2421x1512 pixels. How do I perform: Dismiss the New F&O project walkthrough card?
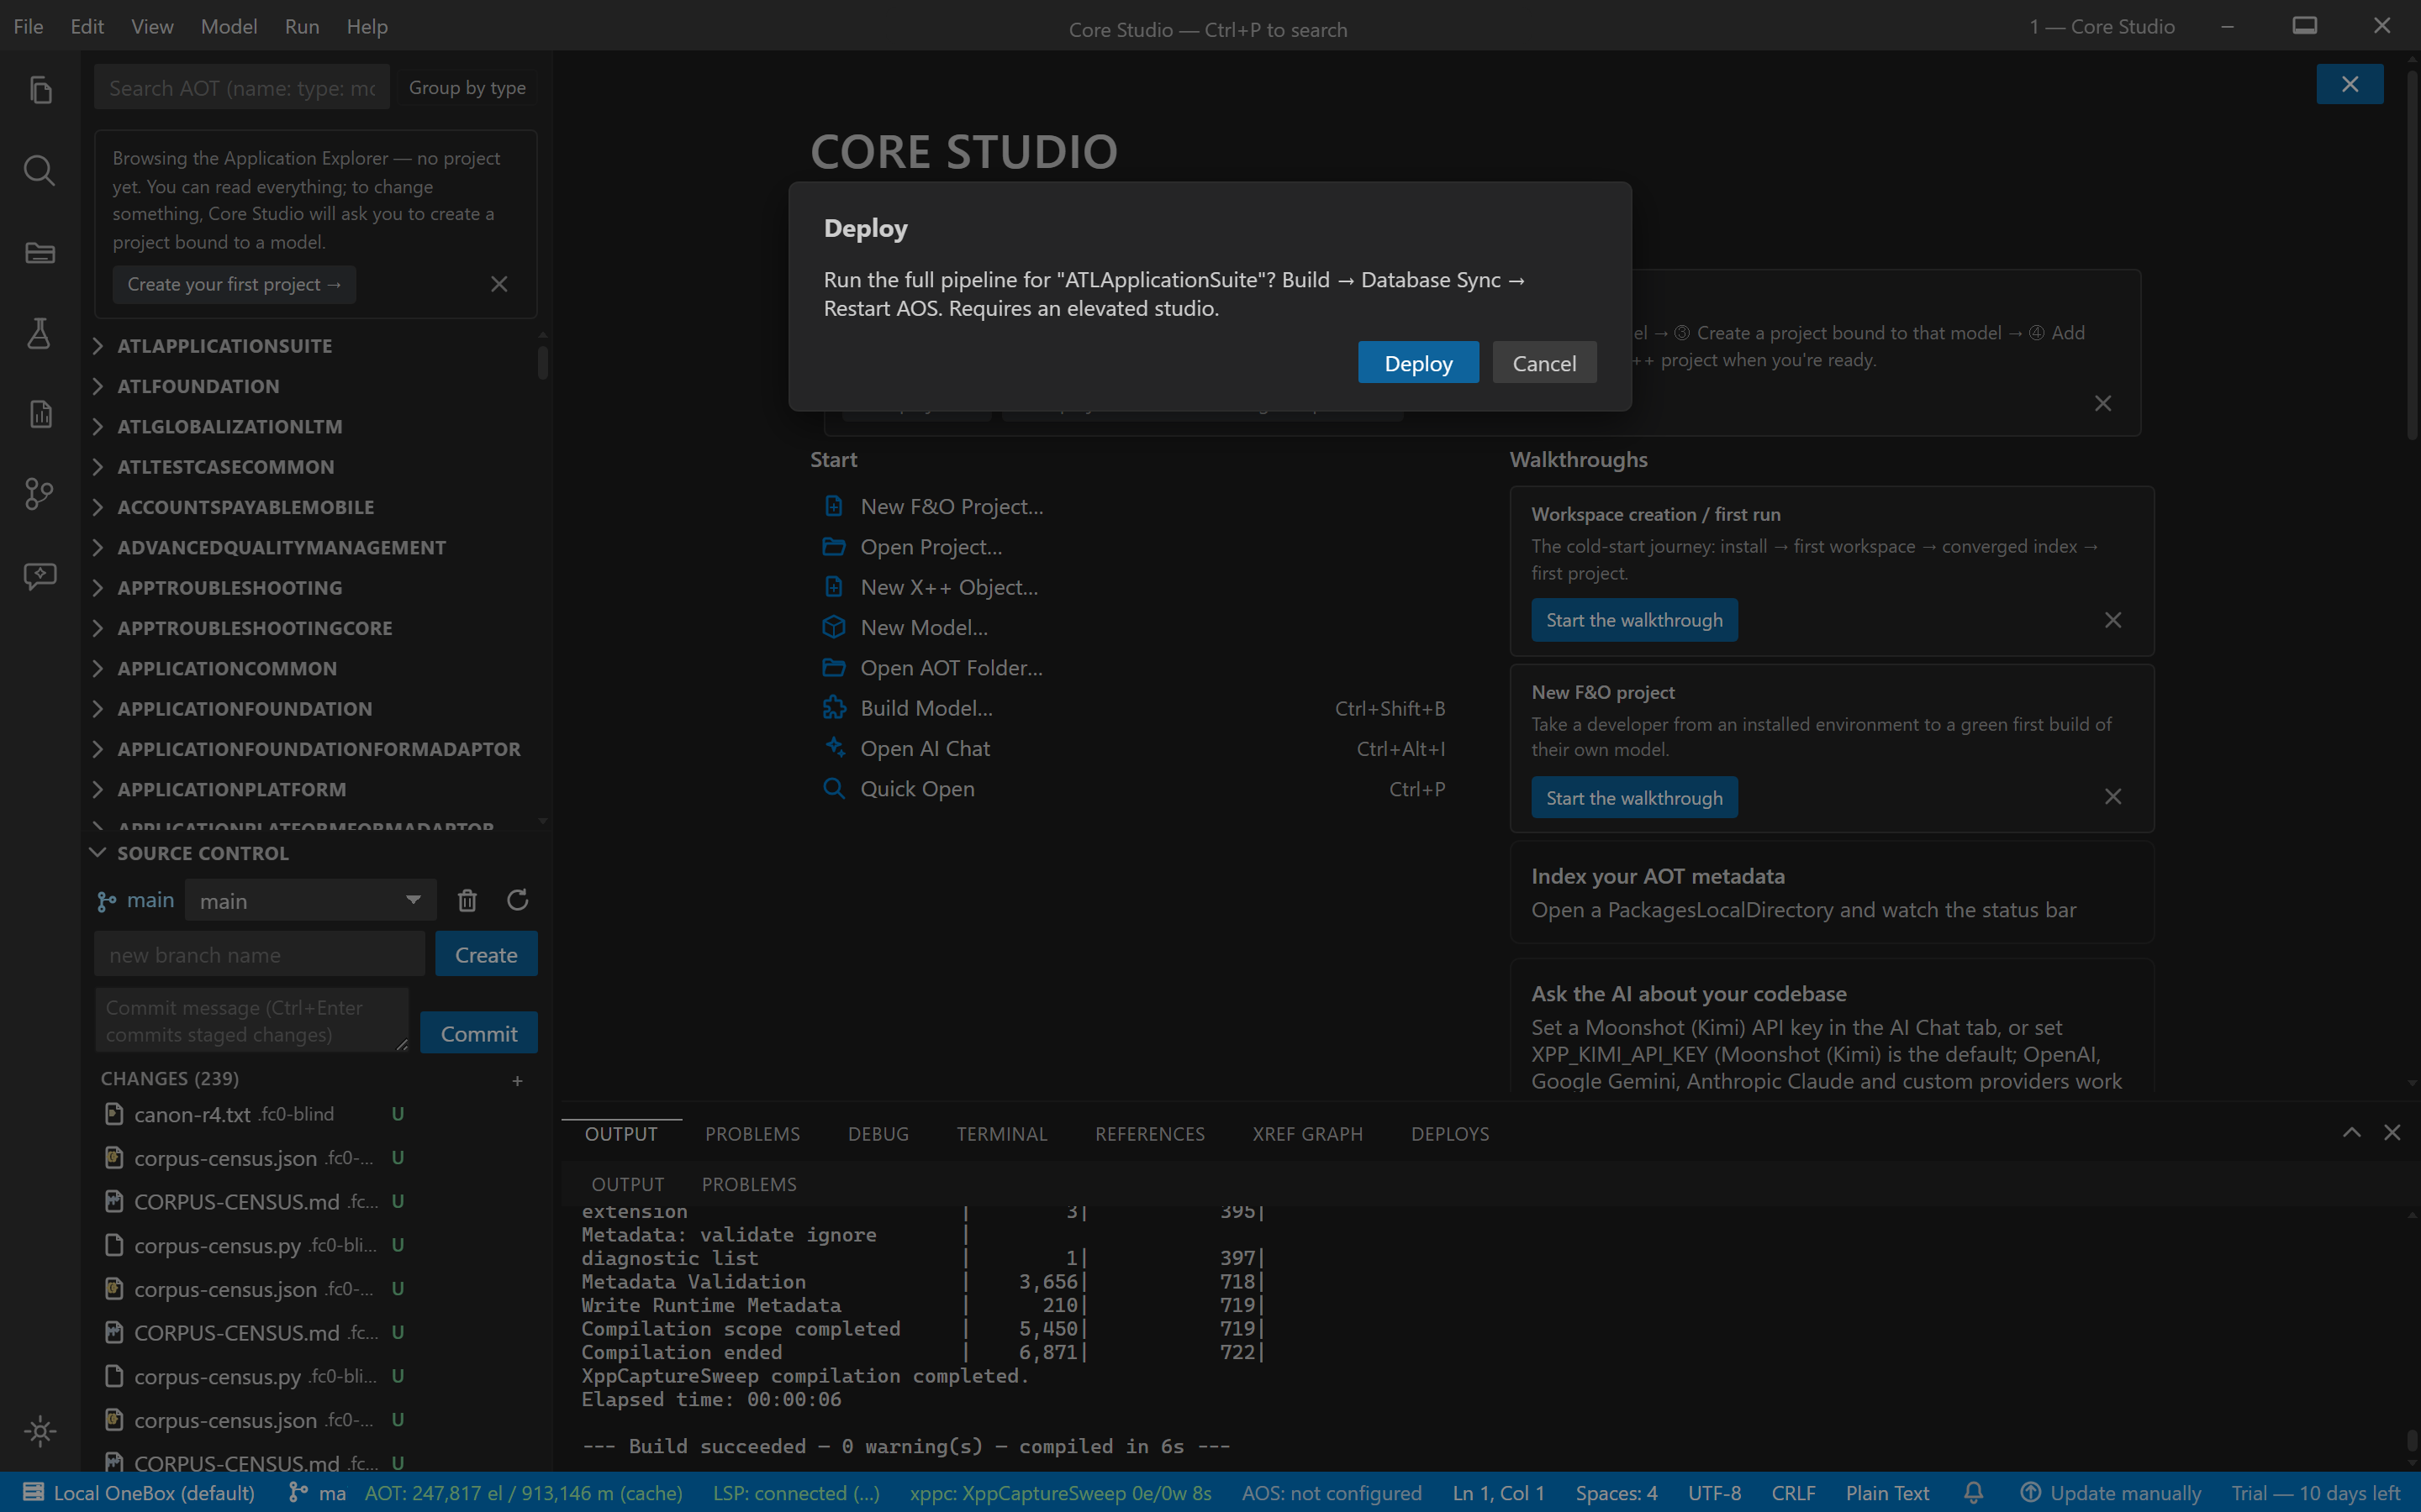pyautogui.click(x=2112, y=797)
